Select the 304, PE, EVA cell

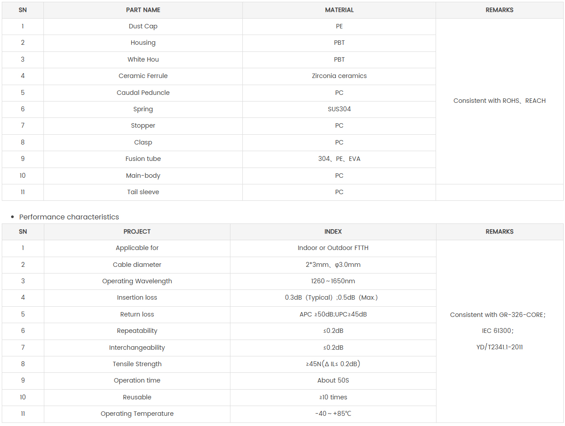(x=339, y=159)
